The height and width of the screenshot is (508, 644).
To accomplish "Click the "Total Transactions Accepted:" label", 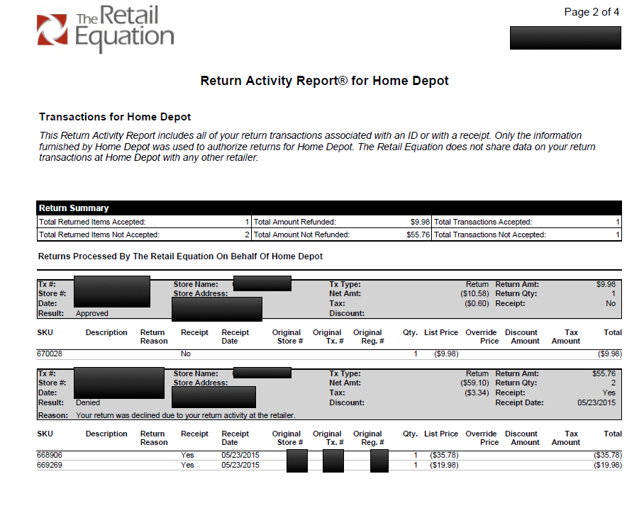I will (x=483, y=222).
